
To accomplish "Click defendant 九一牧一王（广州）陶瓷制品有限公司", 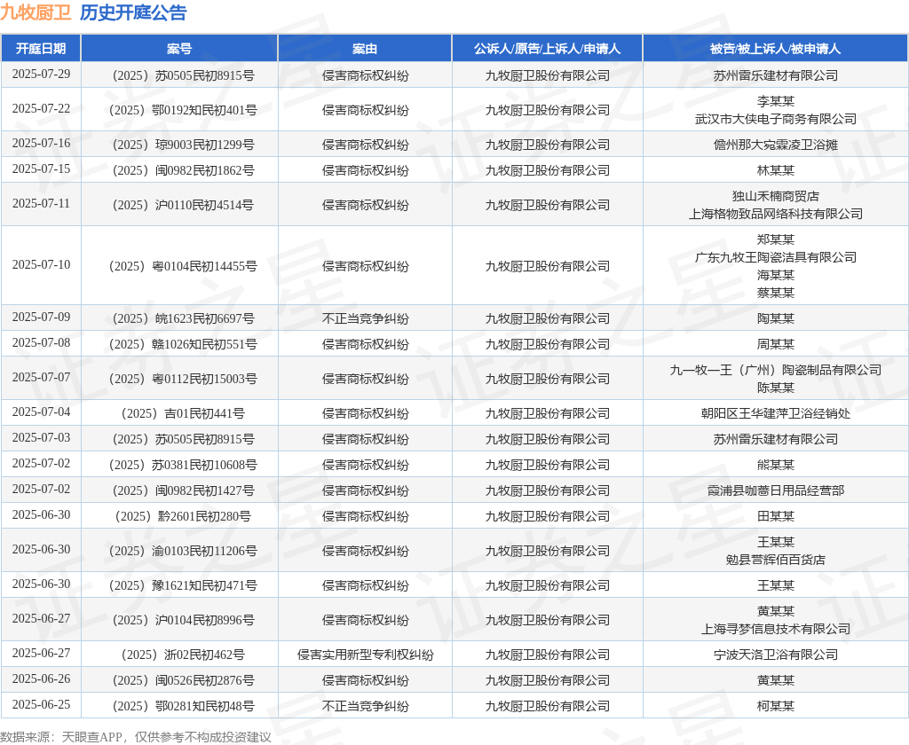I will coord(776,370).
